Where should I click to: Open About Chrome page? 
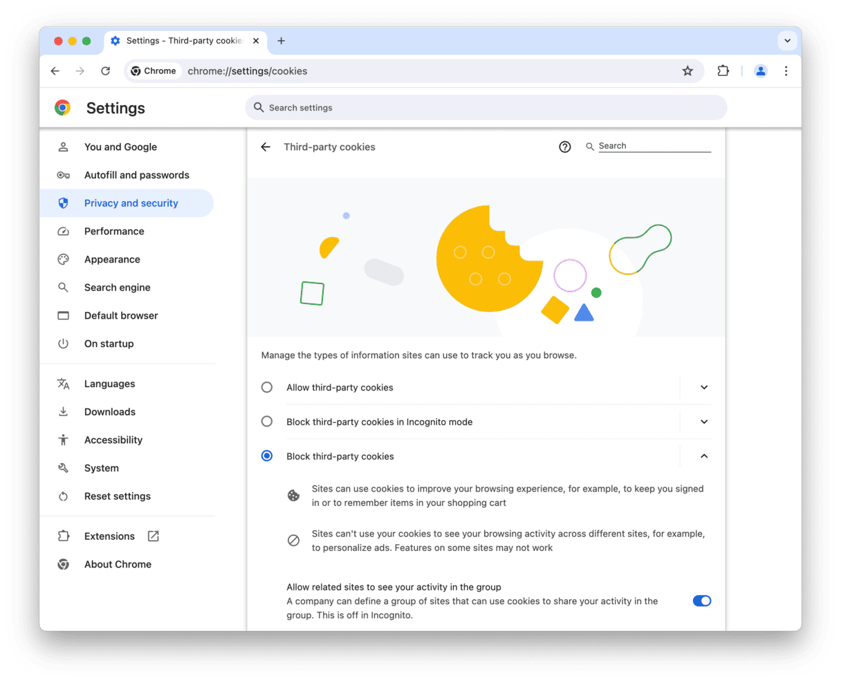tap(127, 565)
